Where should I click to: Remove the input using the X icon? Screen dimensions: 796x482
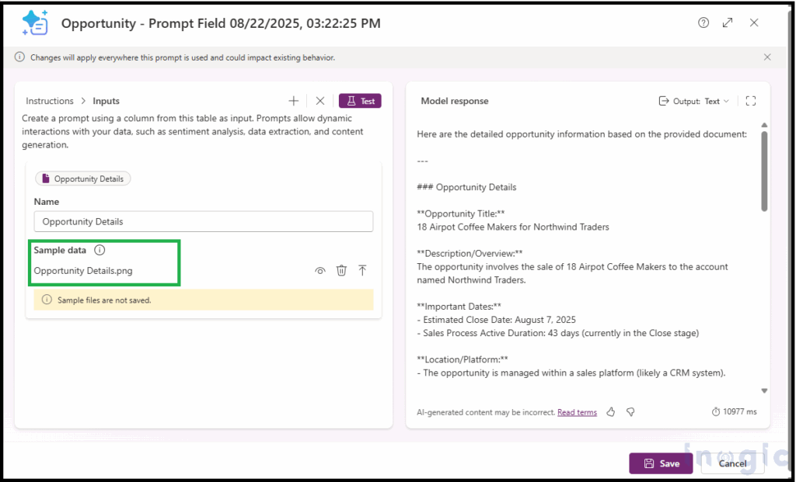pos(319,100)
